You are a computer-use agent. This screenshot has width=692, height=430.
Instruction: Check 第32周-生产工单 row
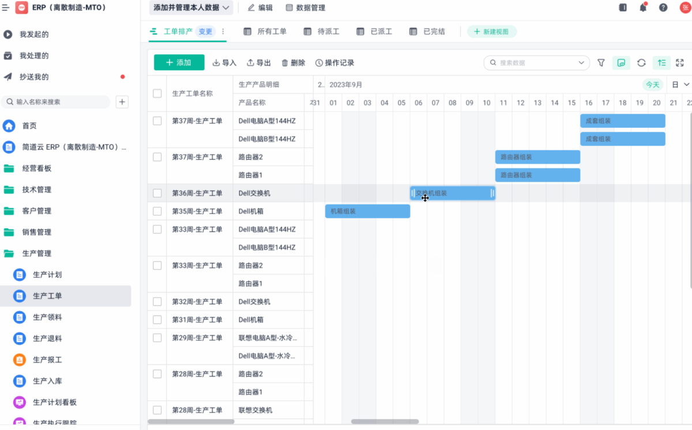point(157,301)
